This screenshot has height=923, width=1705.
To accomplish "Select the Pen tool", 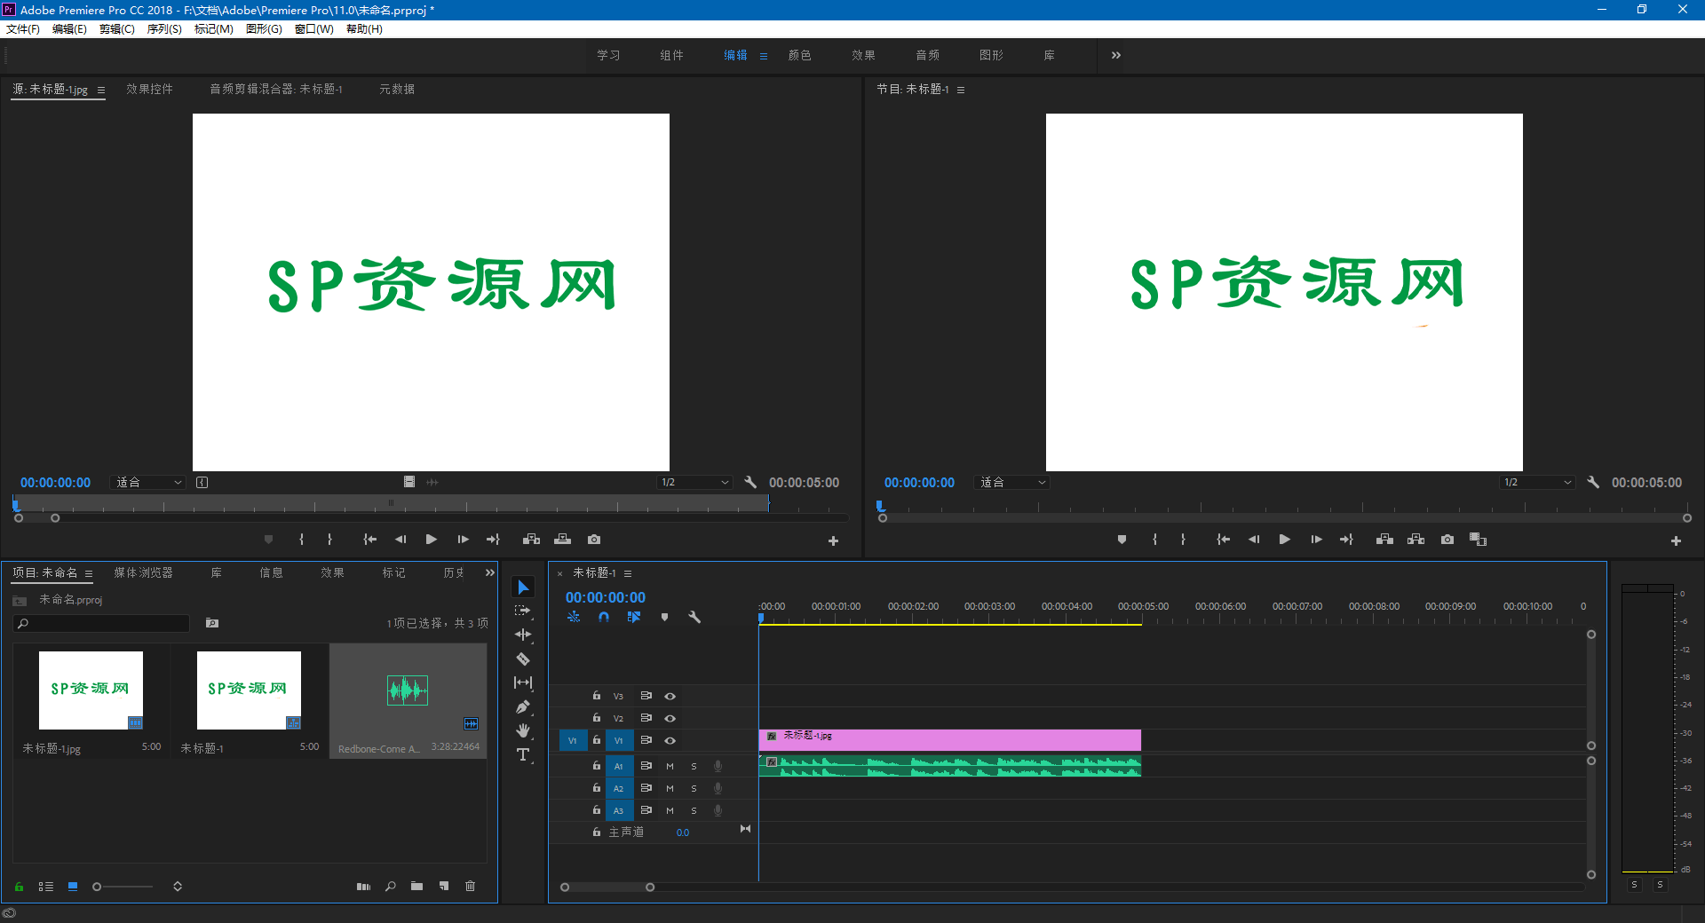I will click(x=523, y=706).
